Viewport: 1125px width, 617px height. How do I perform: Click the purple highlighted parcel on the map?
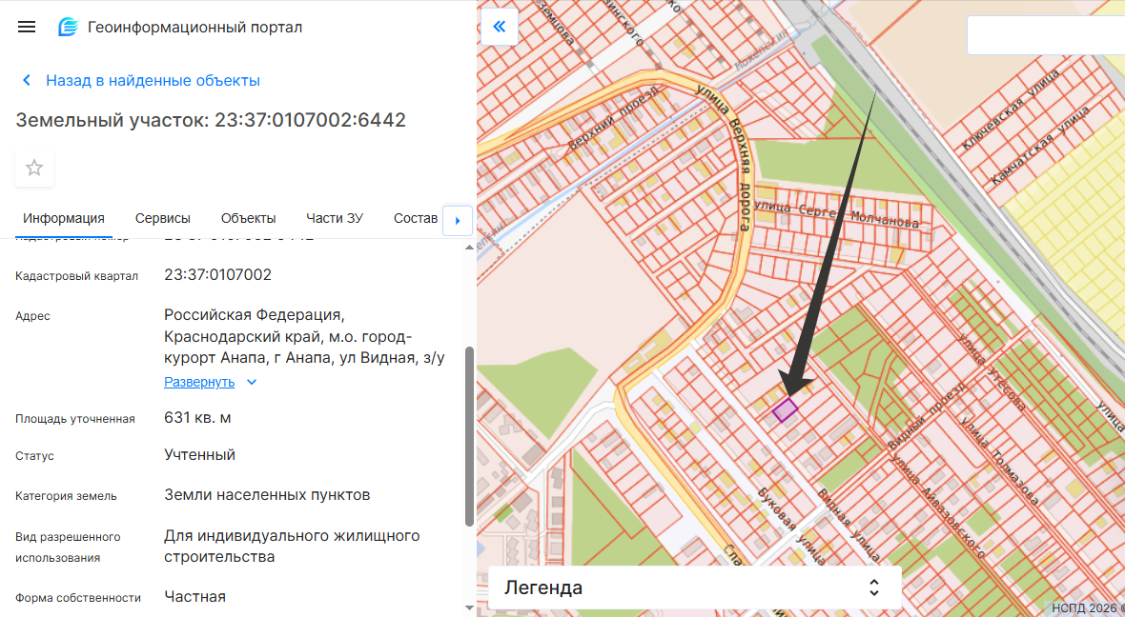coord(786,410)
